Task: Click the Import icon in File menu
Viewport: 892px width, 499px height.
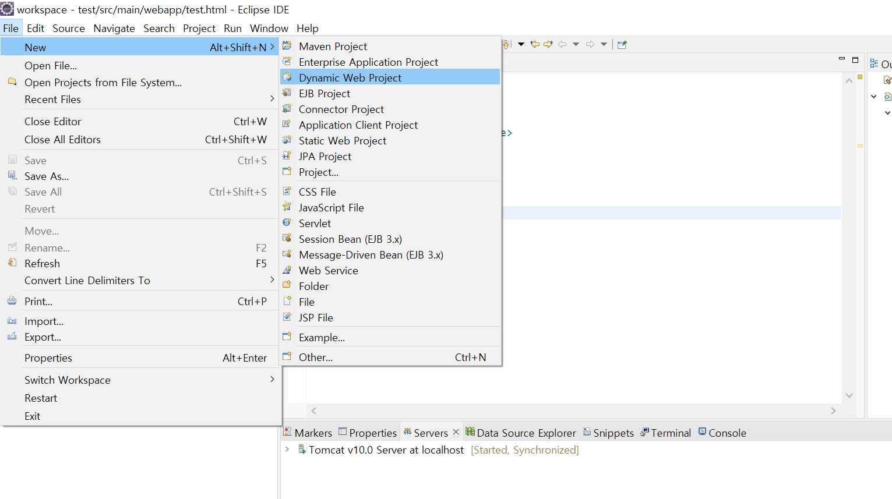Action: point(12,320)
